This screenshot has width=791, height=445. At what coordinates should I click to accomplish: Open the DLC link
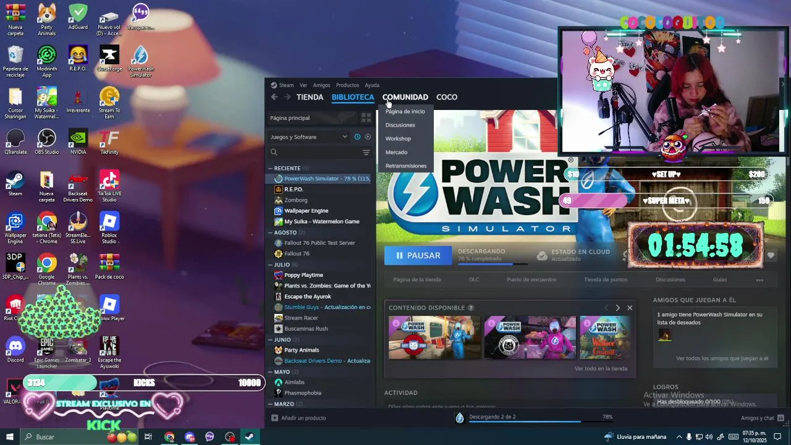(474, 279)
